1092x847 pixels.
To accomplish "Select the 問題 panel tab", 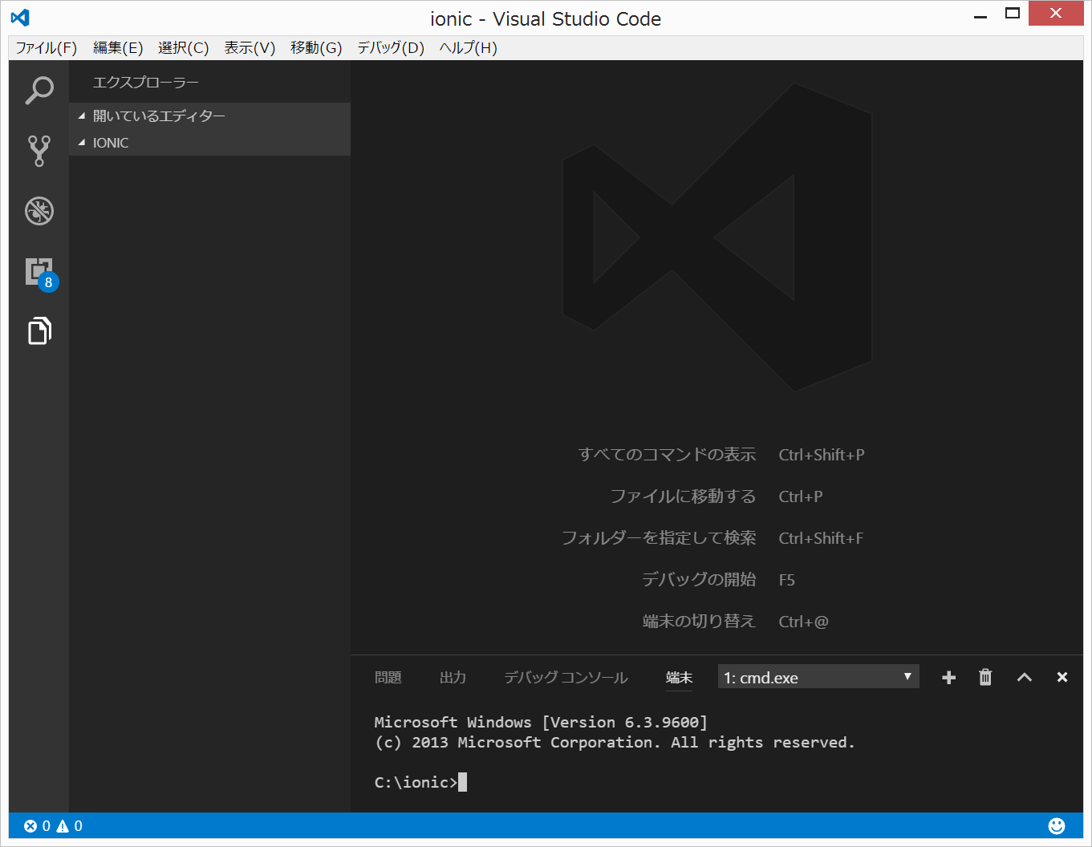I will pyautogui.click(x=388, y=678).
